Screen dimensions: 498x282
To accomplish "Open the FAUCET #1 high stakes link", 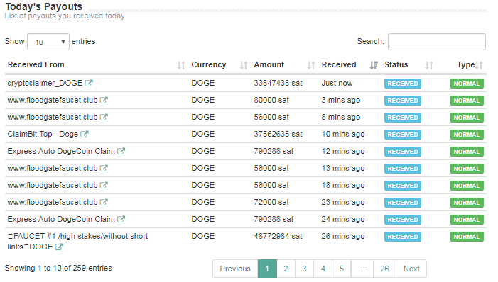I will (77, 242).
